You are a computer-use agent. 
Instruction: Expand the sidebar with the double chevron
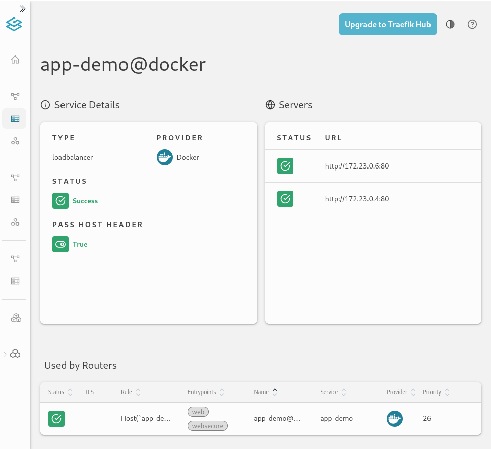pos(21,8)
